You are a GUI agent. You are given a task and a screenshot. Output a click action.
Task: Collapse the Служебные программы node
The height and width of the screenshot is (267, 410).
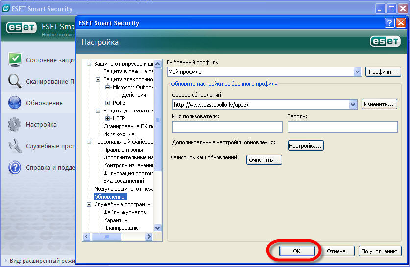coord(89,204)
